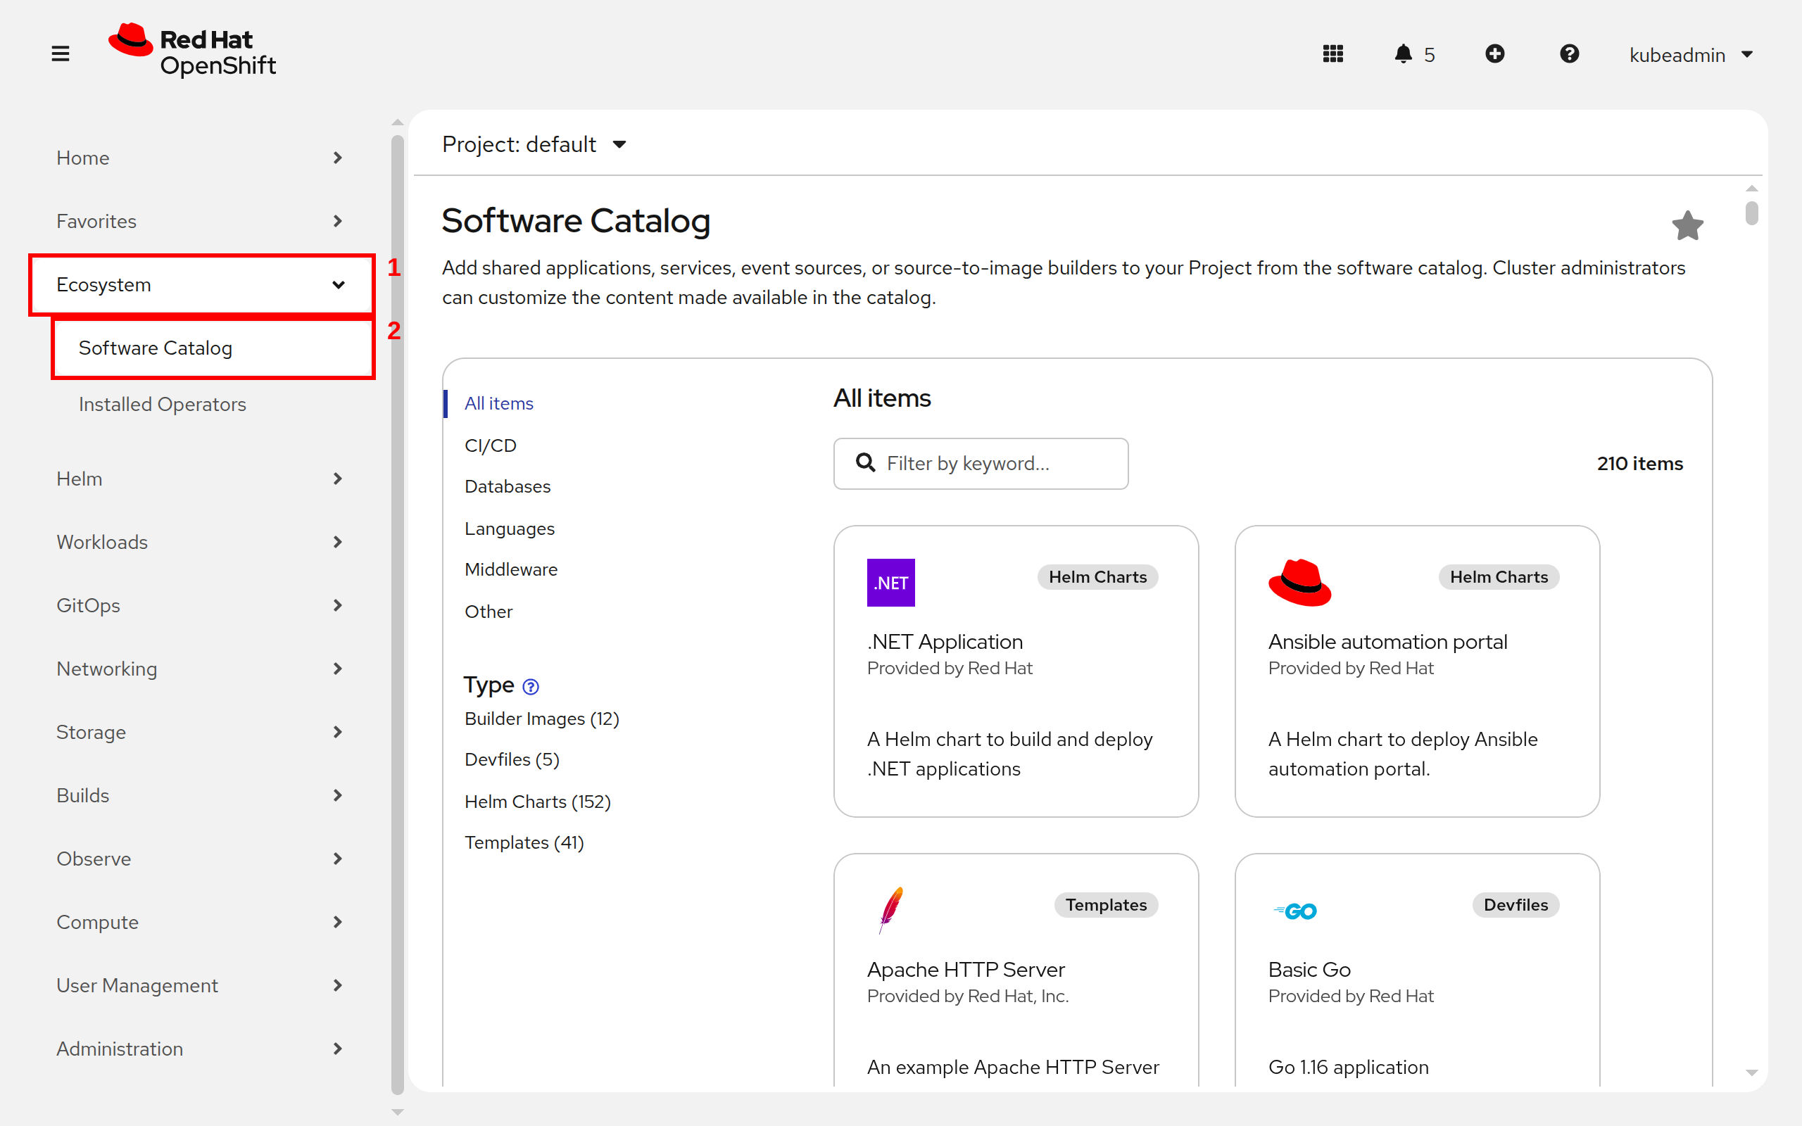The image size is (1802, 1126).
Task: Add Software Catalog to favorites star
Action: pyautogui.click(x=1687, y=225)
